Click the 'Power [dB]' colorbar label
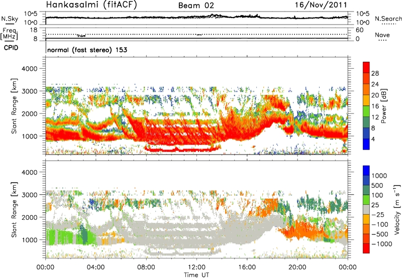 (x=384, y=106)
